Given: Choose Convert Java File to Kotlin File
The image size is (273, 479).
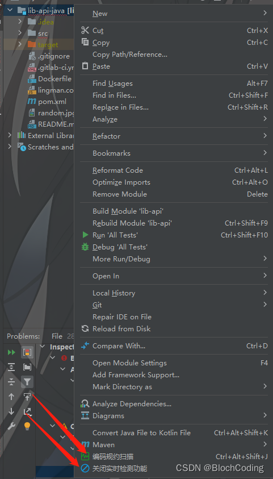Looking at the screenshot, I should coord(174,432).
